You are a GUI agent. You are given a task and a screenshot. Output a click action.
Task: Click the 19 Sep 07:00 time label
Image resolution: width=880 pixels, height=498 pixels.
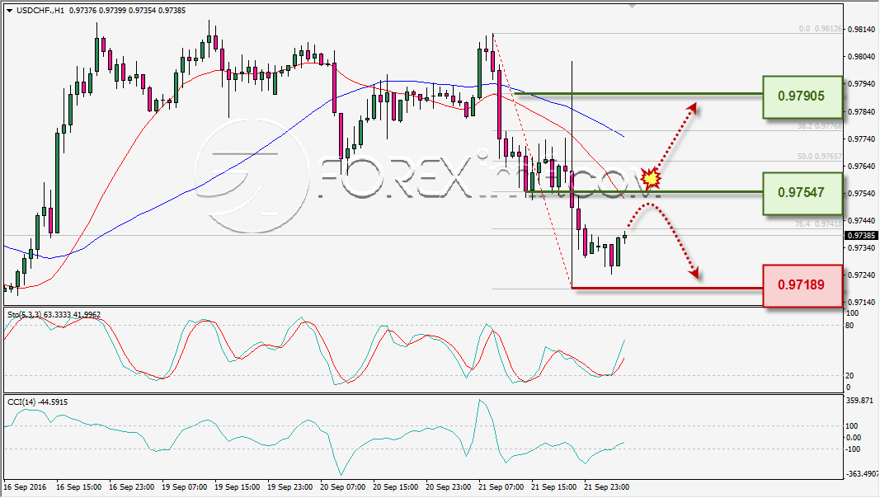click(184, 486)
